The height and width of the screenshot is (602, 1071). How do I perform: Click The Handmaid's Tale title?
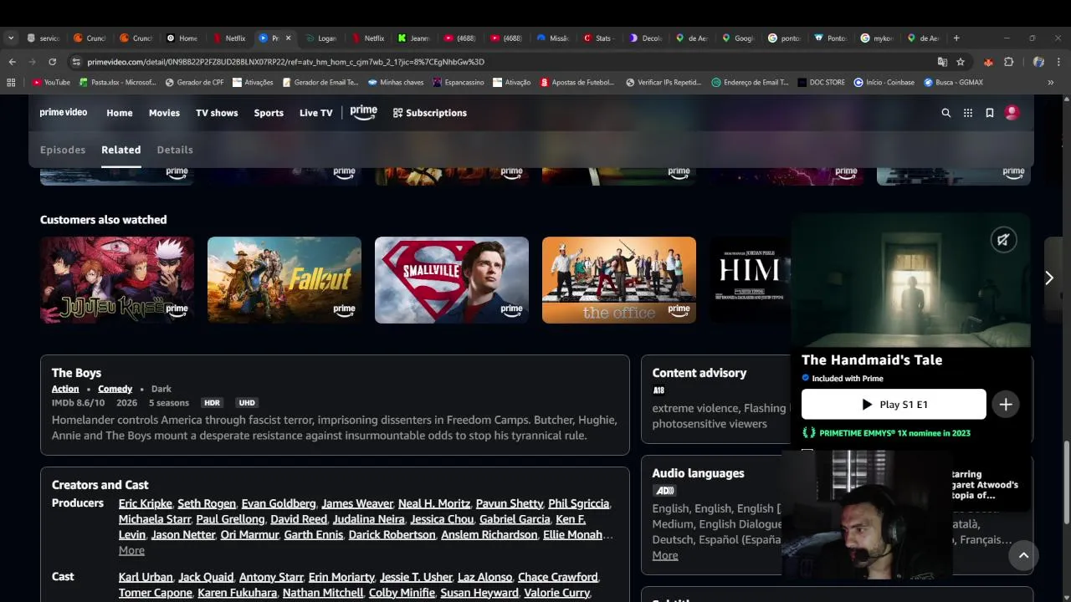pos(872,360)
